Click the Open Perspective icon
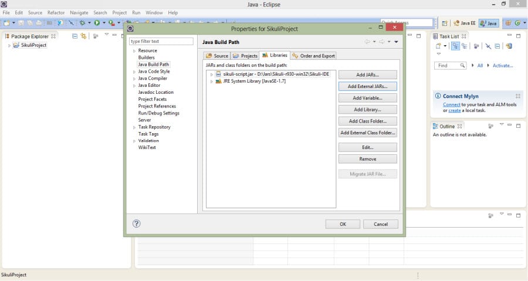528x281 pixels. tap(445, 23)
